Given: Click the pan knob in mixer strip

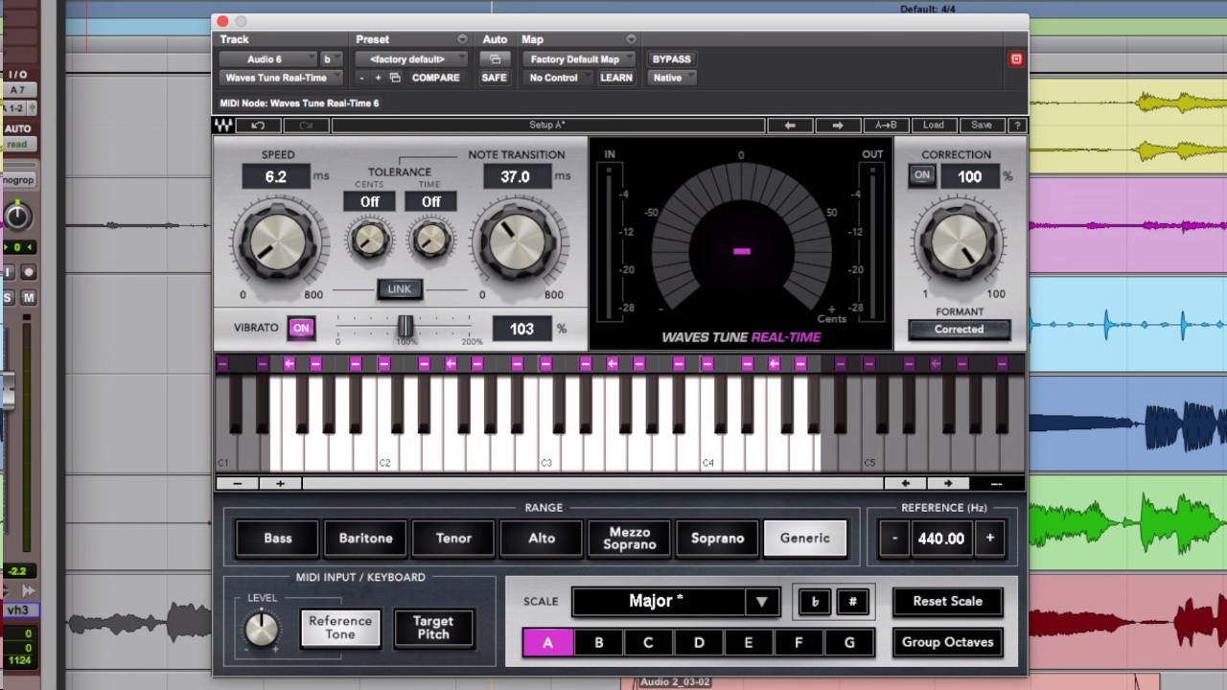Looking at the screenshot, I should 16,217.
